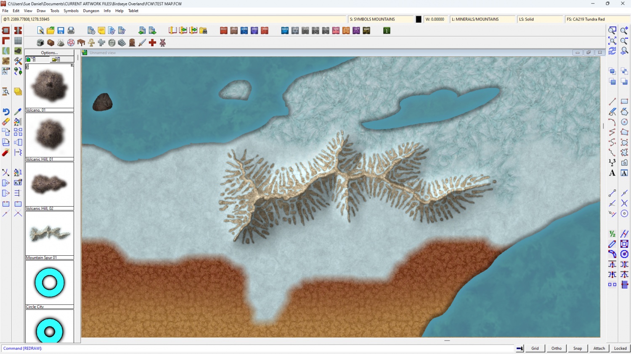
Task: Select the Text tool letter A
Action: point(612,173)
